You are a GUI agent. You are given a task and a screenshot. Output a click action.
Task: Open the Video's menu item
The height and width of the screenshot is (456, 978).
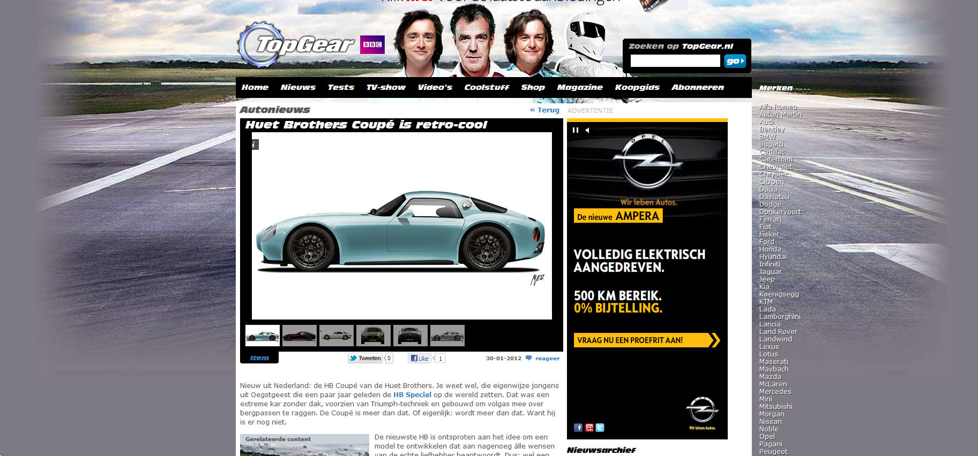point(435,87)
